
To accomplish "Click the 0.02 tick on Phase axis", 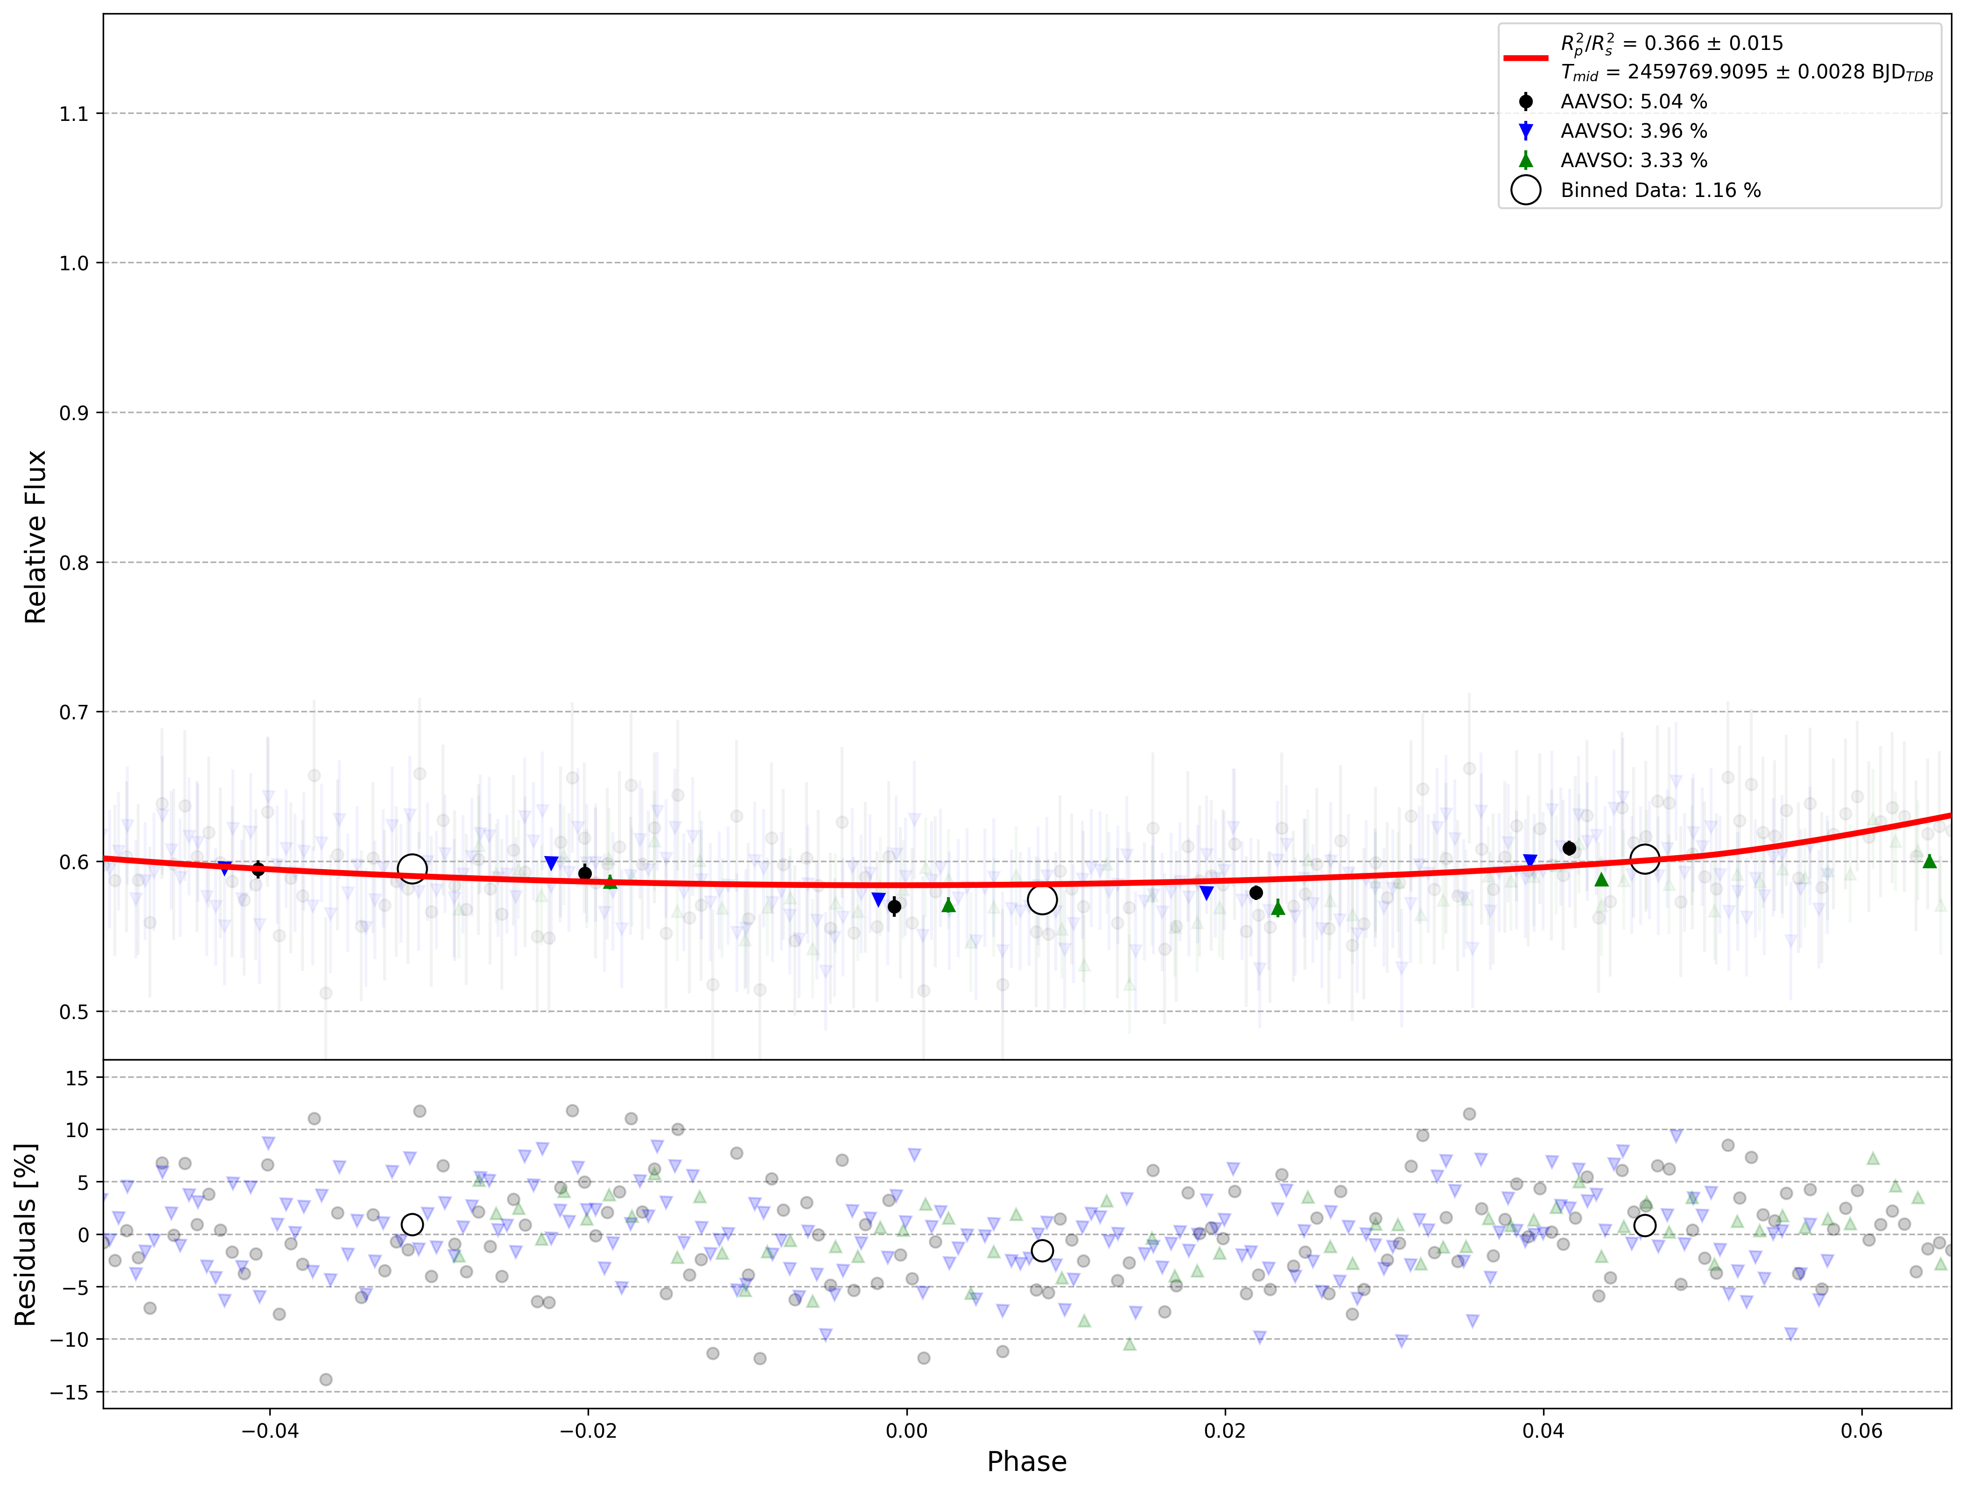I will pos(1226,1431).
